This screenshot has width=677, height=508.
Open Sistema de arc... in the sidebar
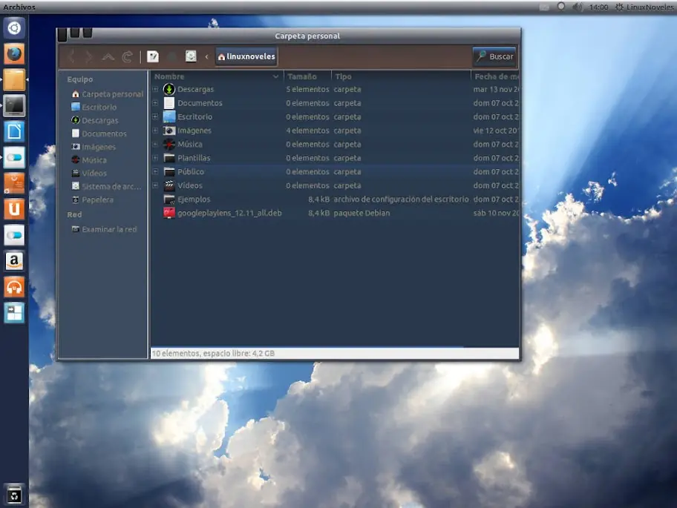[x=107, y=186]
